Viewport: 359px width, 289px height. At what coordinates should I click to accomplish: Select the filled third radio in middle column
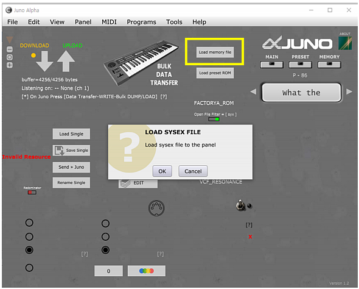pyautogui.click(x=105, y=250)
